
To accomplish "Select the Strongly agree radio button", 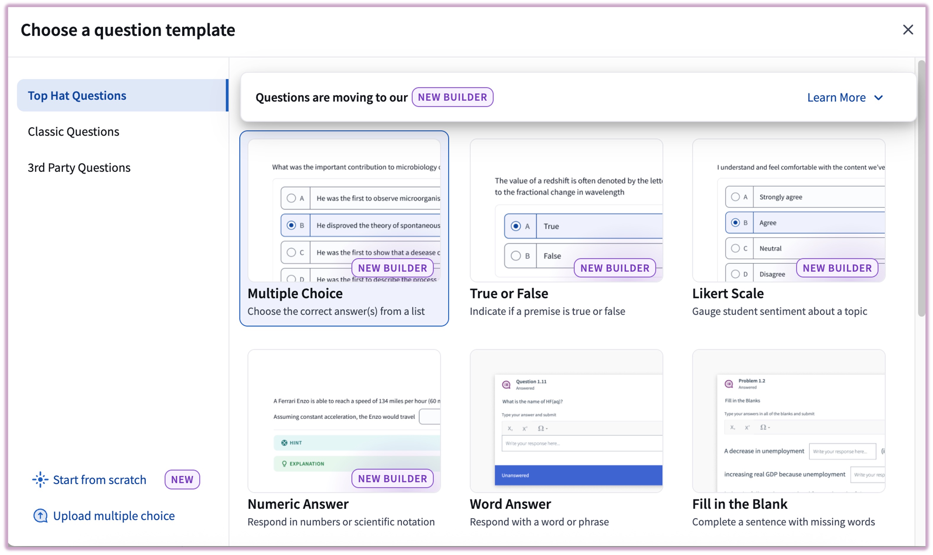I will pos(735,197).
